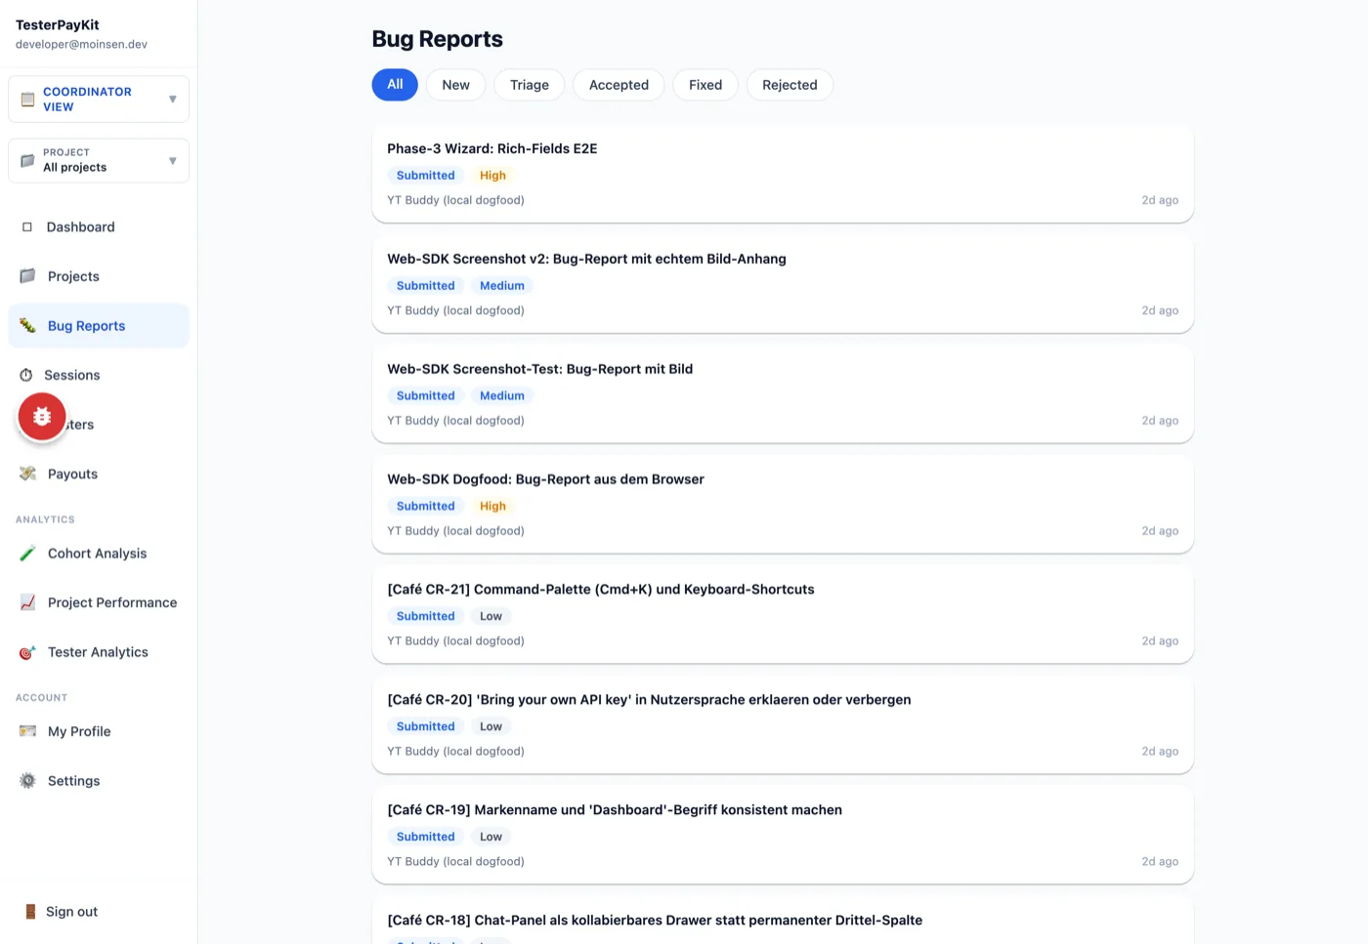Screen dimensions: 1368x944
Task: Open the '[Café CR-20] Bring your own API key' report
Action: 783,725
